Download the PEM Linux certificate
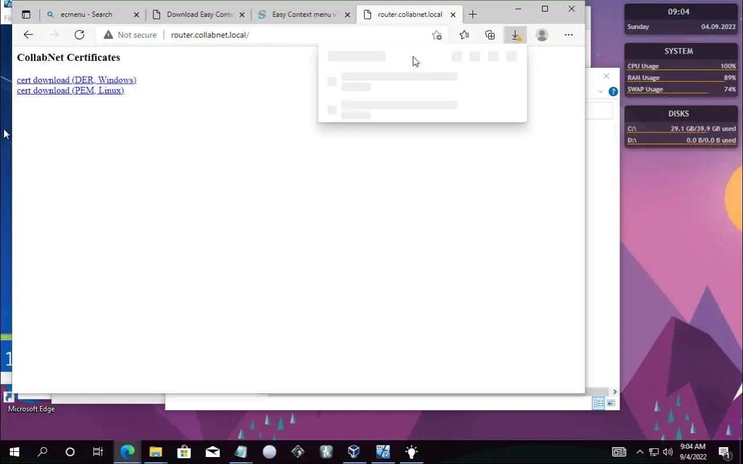This screenshot has width=743, height=464. [70, 90]
